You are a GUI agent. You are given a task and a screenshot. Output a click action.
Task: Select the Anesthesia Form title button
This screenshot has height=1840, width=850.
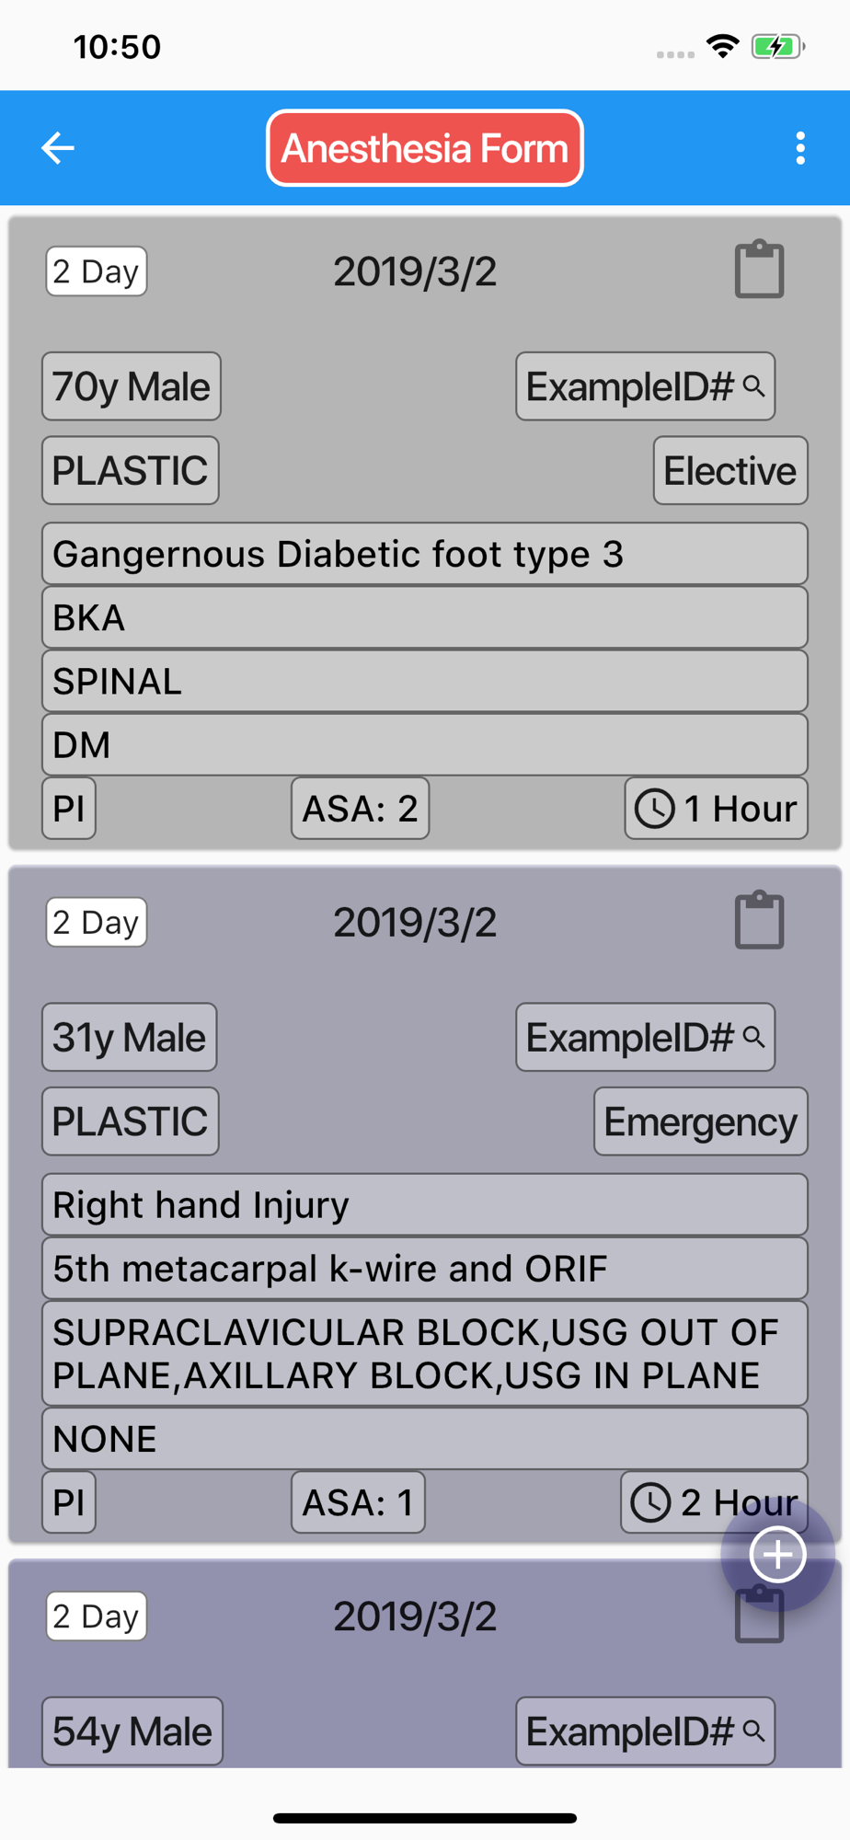coord(425,148)
